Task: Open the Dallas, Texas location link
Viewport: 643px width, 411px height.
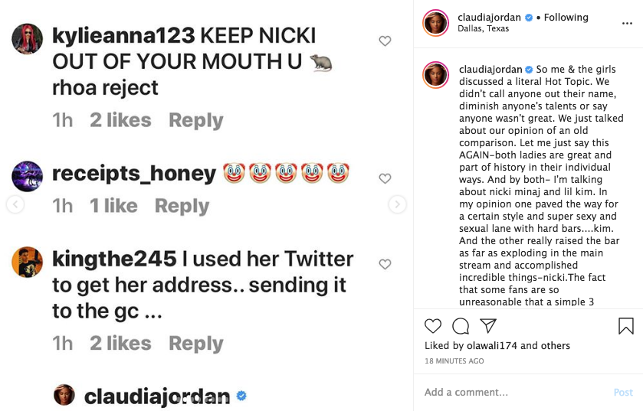Action: 484,29
